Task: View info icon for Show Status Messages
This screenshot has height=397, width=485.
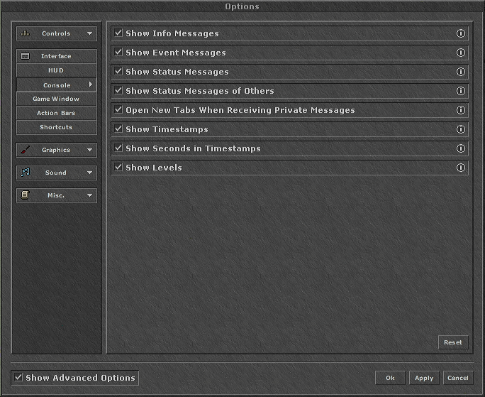Action: (x=461, y=72)
